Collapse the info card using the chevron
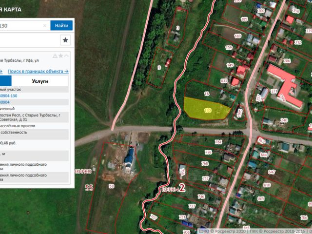Screen dimensions: 312x234 [x=67, y=56]
